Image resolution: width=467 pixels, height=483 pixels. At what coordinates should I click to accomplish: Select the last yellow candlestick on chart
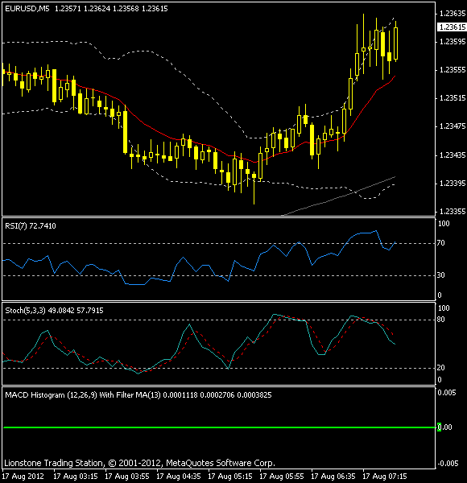396,42
